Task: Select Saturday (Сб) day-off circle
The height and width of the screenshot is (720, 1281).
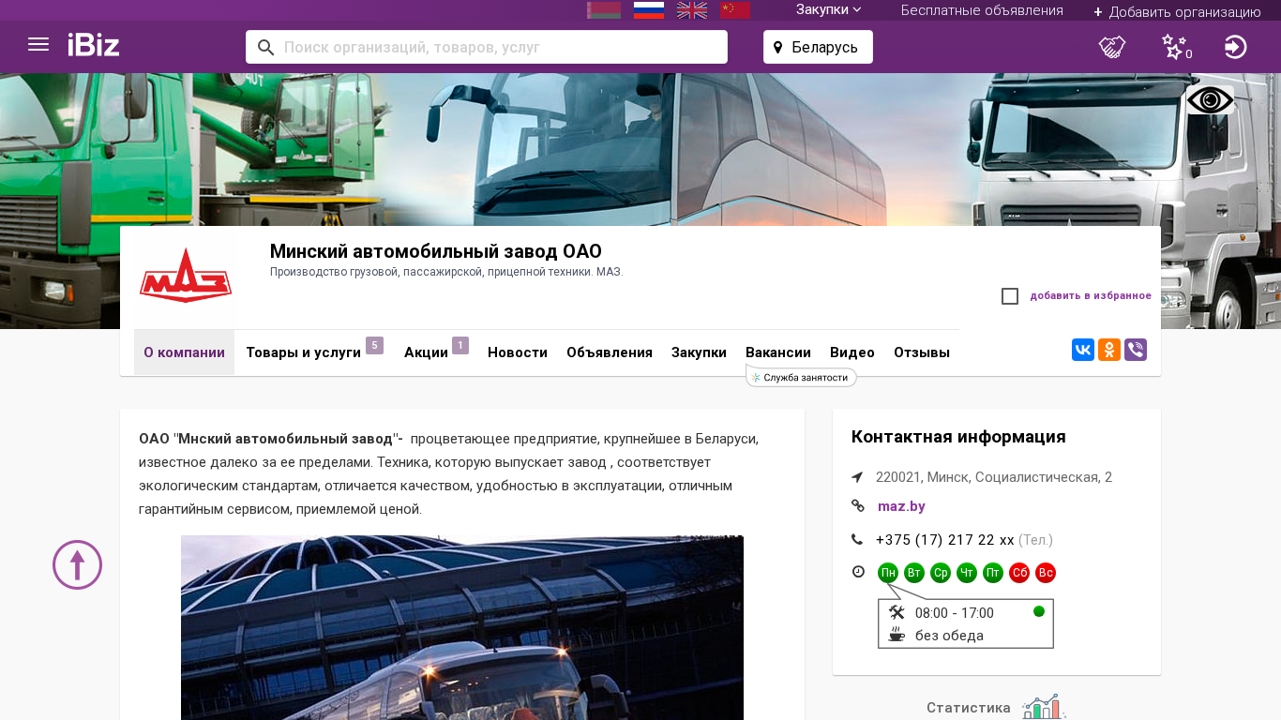Action: [x=1019, y=573]
